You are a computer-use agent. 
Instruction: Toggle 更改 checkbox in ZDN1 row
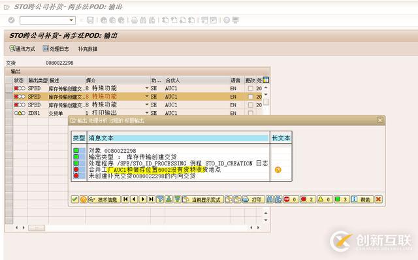tap(250, 113)
